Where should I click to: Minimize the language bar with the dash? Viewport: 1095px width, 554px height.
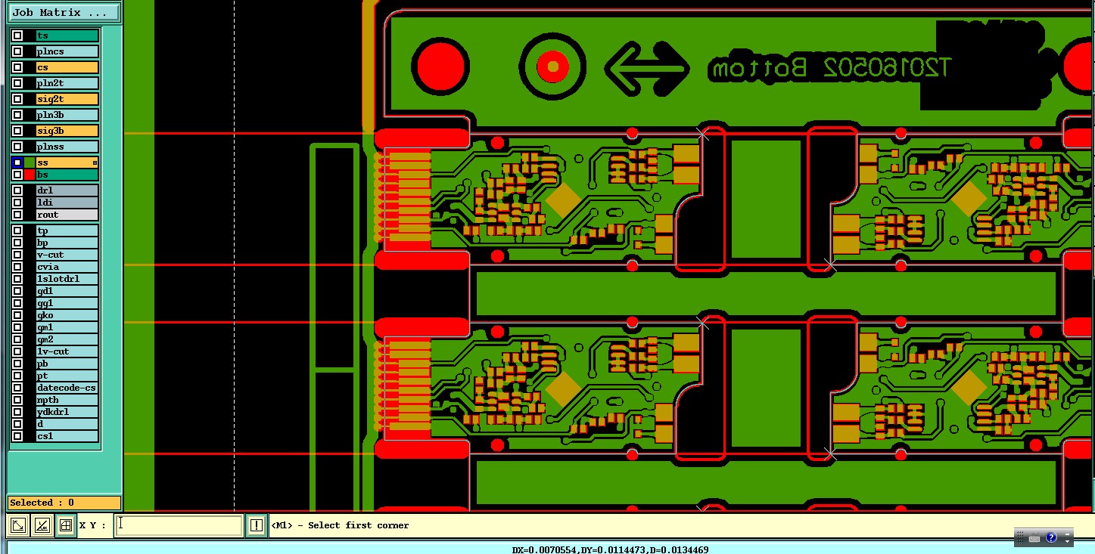[1067, 533]
